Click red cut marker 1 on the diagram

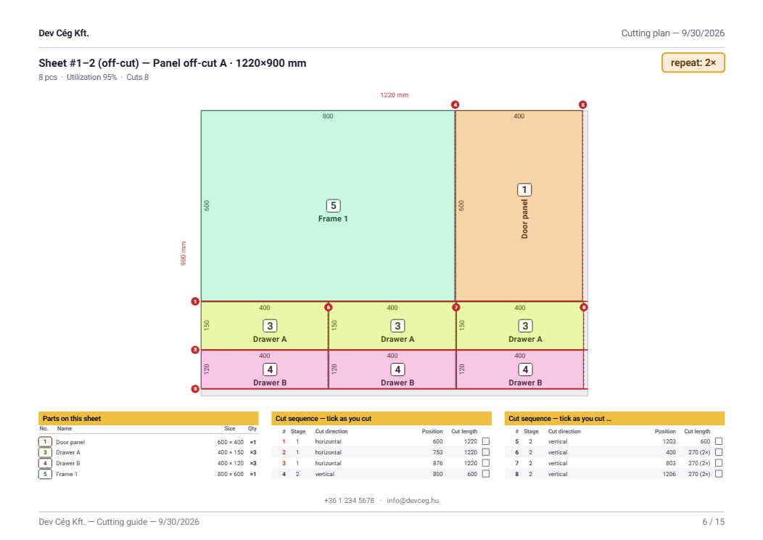(x=195, y=301)
